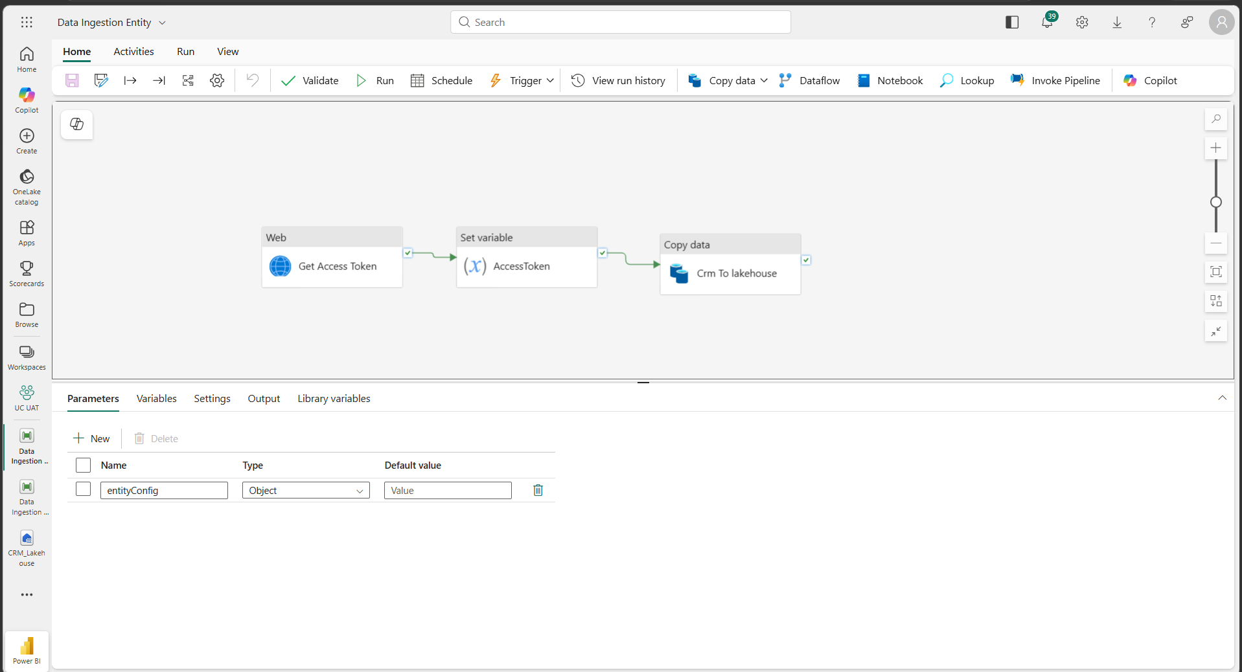The image size is (1242, 672).
Task: Click the canvas zoom slider handle
Action: pos(1216,202)
